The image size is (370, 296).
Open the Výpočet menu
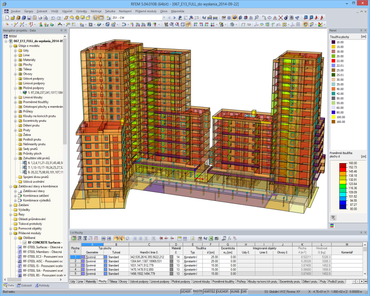tap(67, 11)
